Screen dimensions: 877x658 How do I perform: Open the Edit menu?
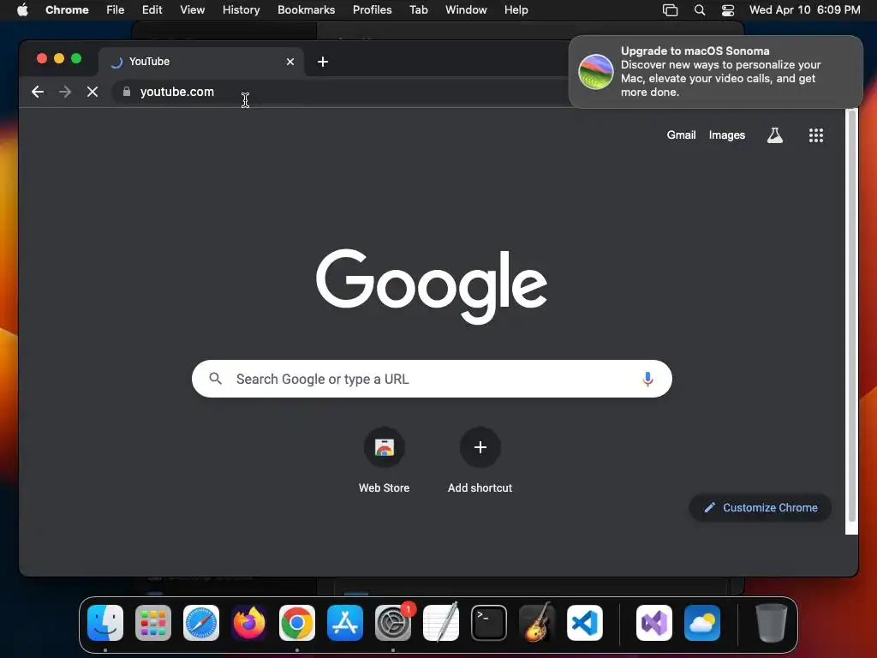pos(152,9)
